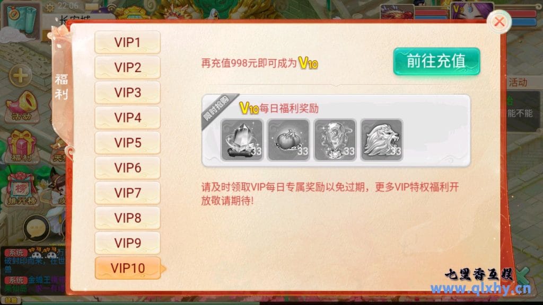Viewport: 543px width, 305px height.
Task: Click the green 前往充值 recharge button
Action: 437,61
